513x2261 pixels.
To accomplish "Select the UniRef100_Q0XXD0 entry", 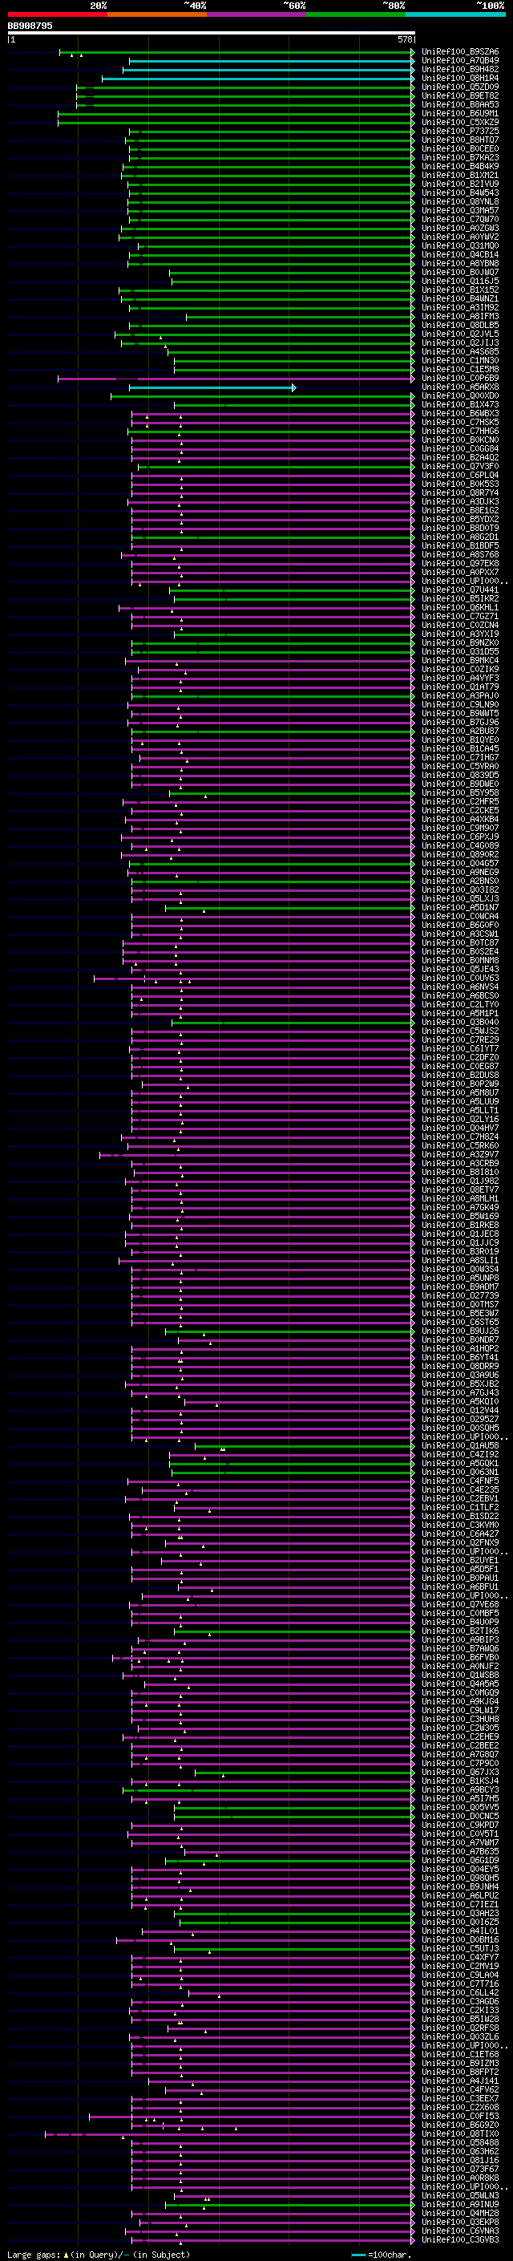I will coord(460,396).
